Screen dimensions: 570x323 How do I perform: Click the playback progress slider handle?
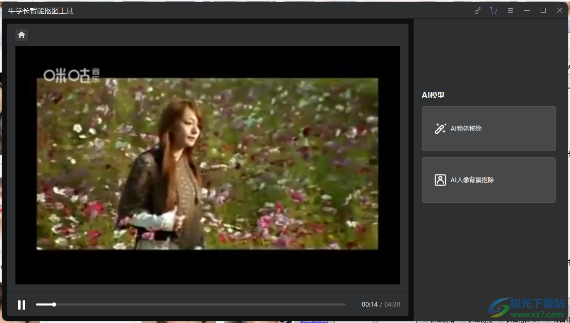54,304
